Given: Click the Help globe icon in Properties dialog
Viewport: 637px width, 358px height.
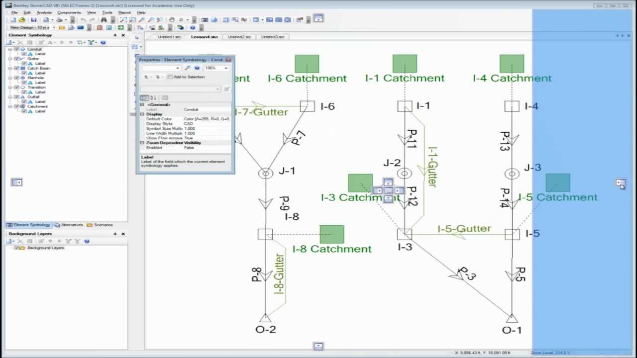Looking at the screenshot, I should click(x=197, y=68).
